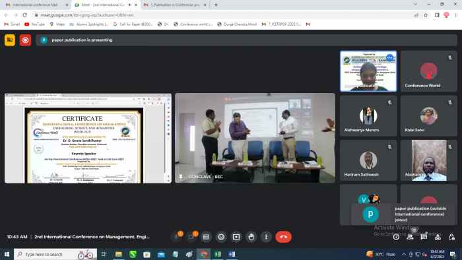Open options on paper publication tile
The height and width of the screenshot is (260, 462).
(390, 57)
